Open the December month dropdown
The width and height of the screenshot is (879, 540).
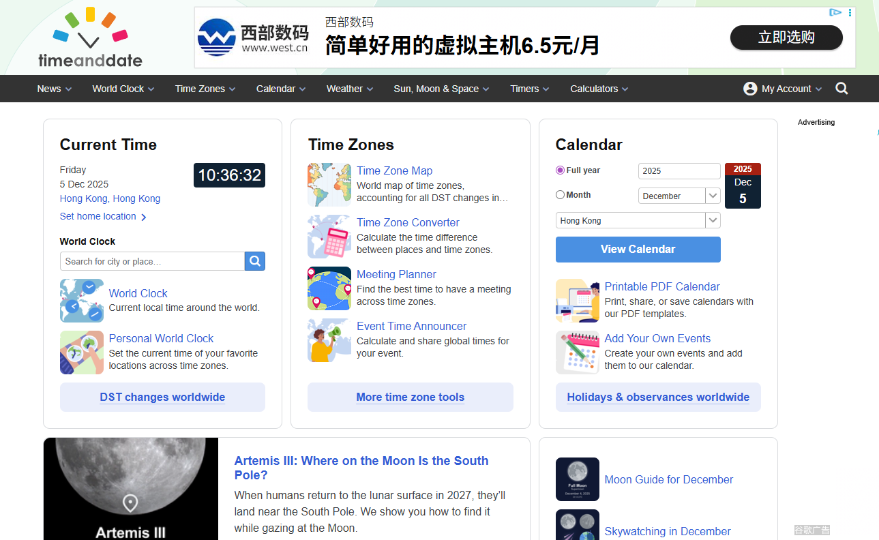pos(679,196)
